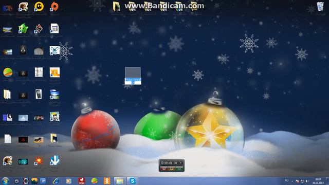The height and width of the screenshot is (185, 329).
Task: Open the network status tray icon
Action: [x=302, y=181]
